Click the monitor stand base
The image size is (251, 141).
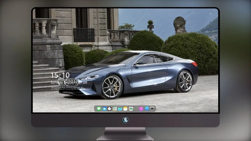(x=125, y=134)
